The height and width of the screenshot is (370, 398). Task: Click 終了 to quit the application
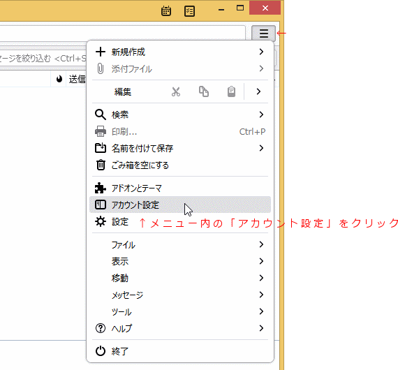tap(180, 351)
